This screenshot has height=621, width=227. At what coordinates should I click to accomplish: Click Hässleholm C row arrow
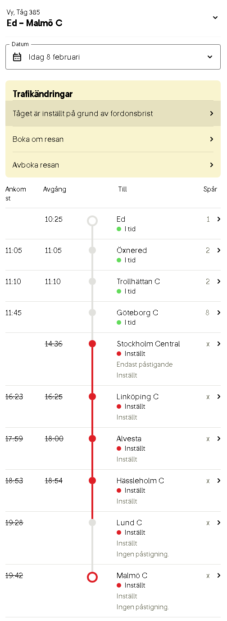point(218,481)
